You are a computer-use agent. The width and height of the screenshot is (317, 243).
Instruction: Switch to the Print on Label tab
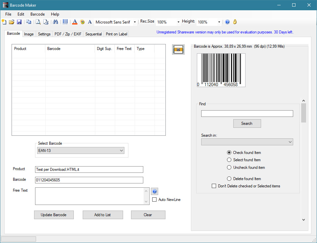116,34
